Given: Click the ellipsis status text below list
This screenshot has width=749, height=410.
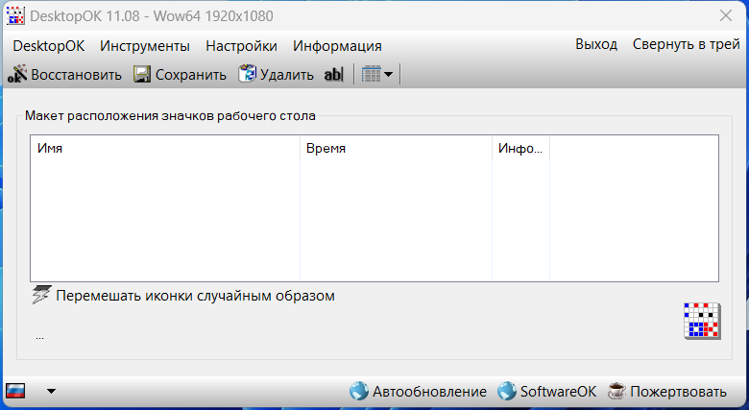Looking at the screenshot, I should pyautogui.click(x=39, y=337).
